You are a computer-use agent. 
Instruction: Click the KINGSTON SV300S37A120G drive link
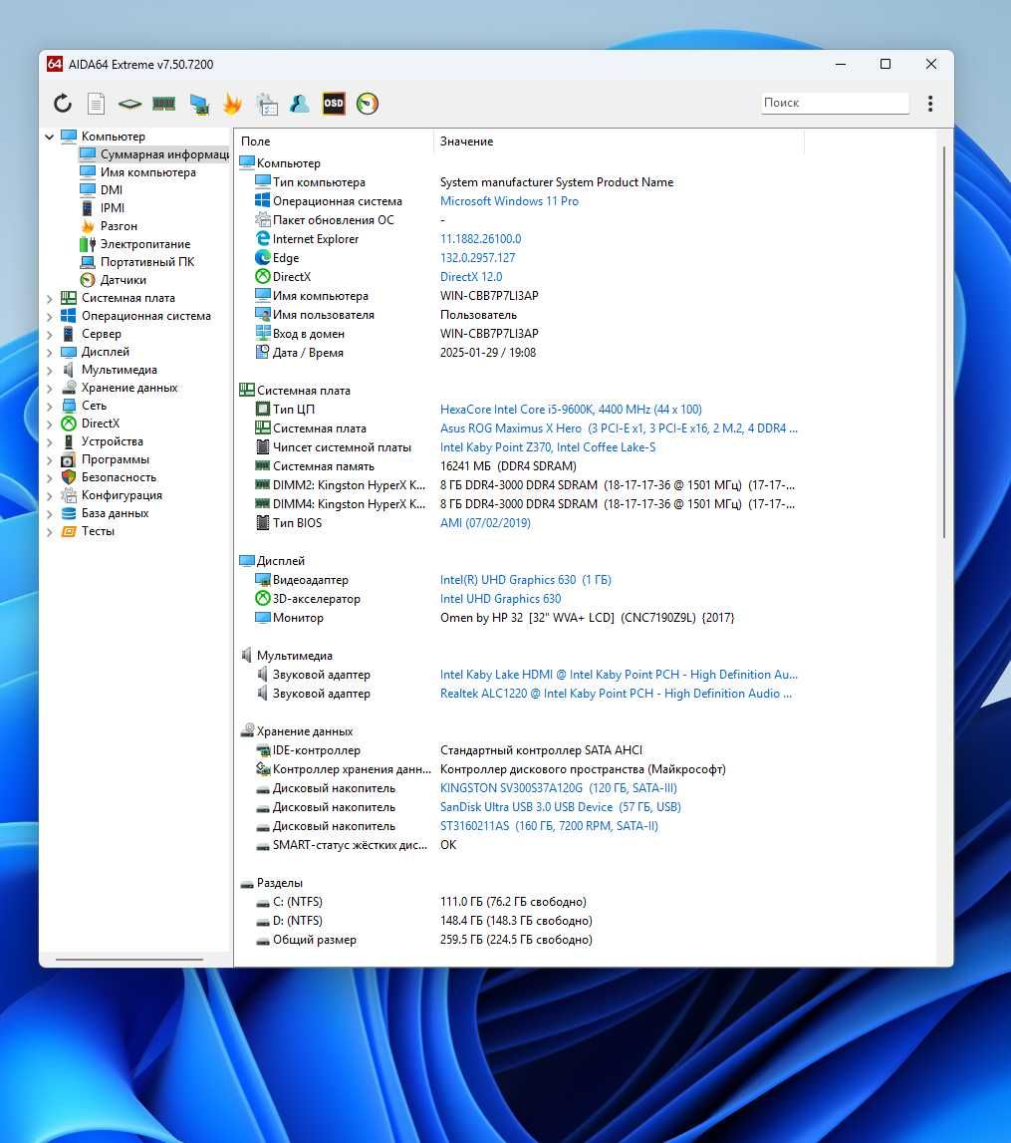tap(559, 788)
